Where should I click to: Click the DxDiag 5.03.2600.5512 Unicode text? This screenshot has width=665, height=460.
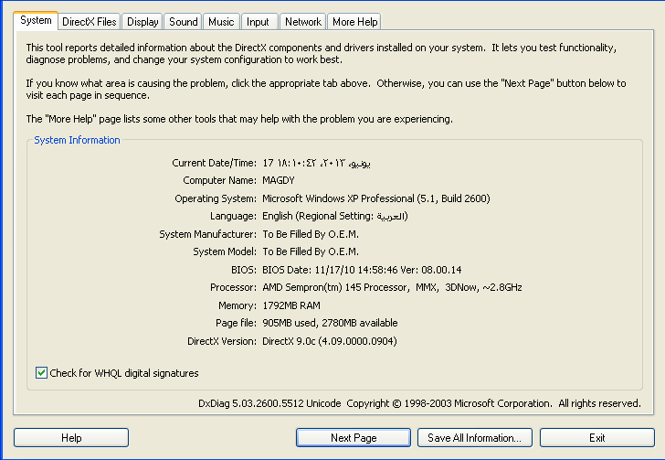[x=269, y=403]
